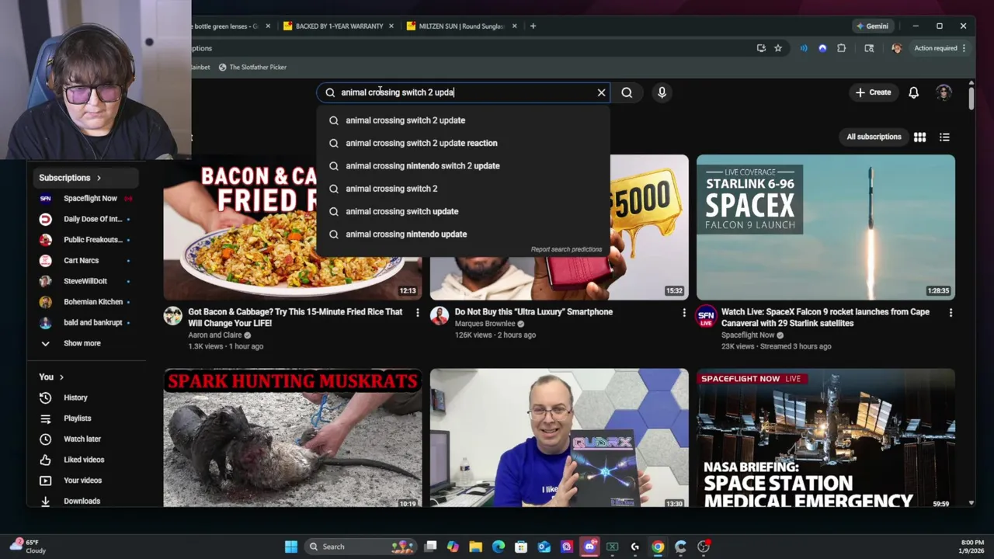Open Bohemian Kitchen subscription channel
994x559 pixels.
85,301
